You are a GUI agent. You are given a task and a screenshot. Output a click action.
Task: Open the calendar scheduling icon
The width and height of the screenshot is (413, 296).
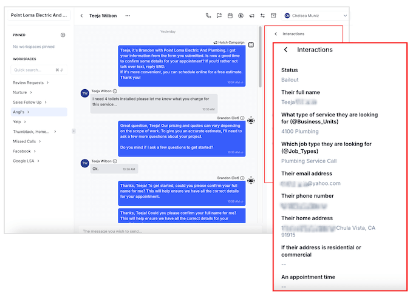(230, 16)
